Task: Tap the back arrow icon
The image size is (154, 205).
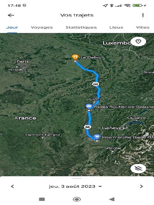Action: [x=11, y=15]
